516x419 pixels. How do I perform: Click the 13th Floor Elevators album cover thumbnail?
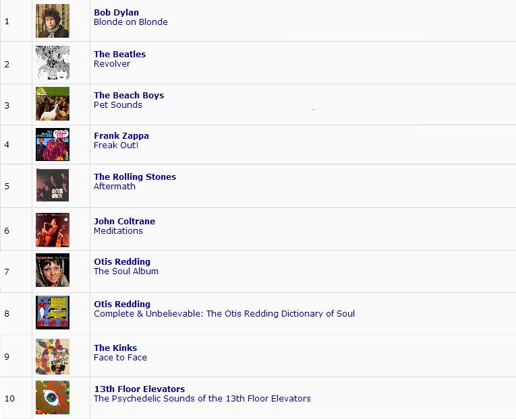point(52,397)
